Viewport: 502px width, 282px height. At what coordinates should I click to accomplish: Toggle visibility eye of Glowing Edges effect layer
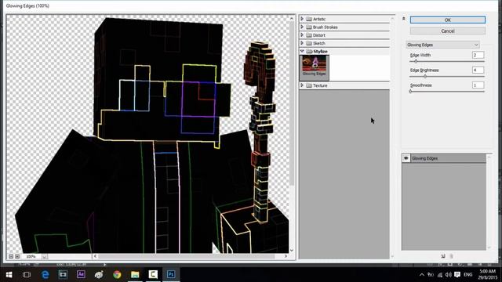[406, 158]
